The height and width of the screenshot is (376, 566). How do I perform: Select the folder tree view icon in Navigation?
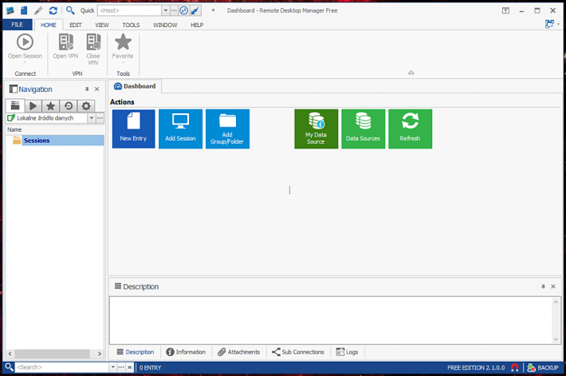click(15, 105)
